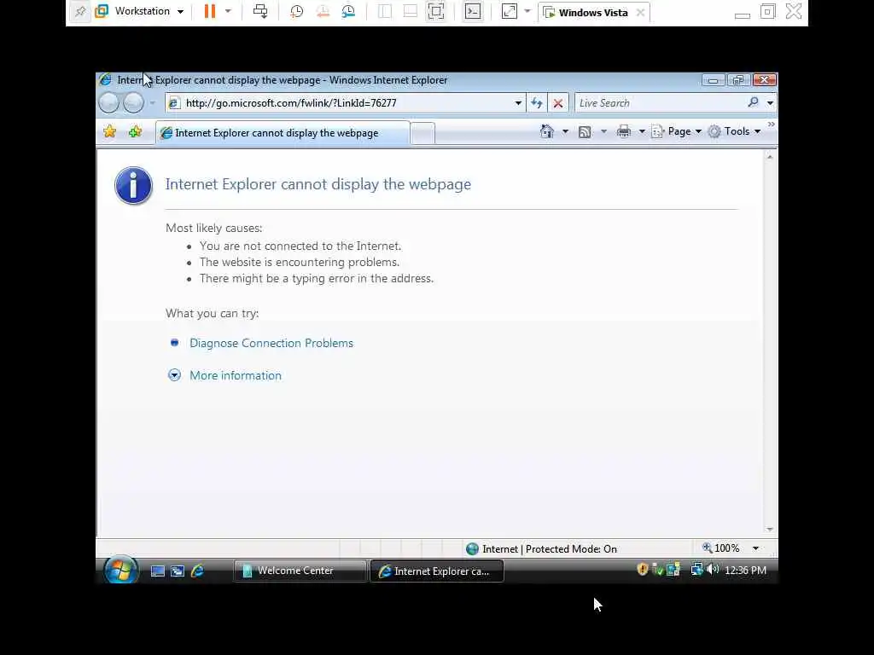Expand the Home button dropdown arrow
874x655 pixels.
[x=565, y=131]
